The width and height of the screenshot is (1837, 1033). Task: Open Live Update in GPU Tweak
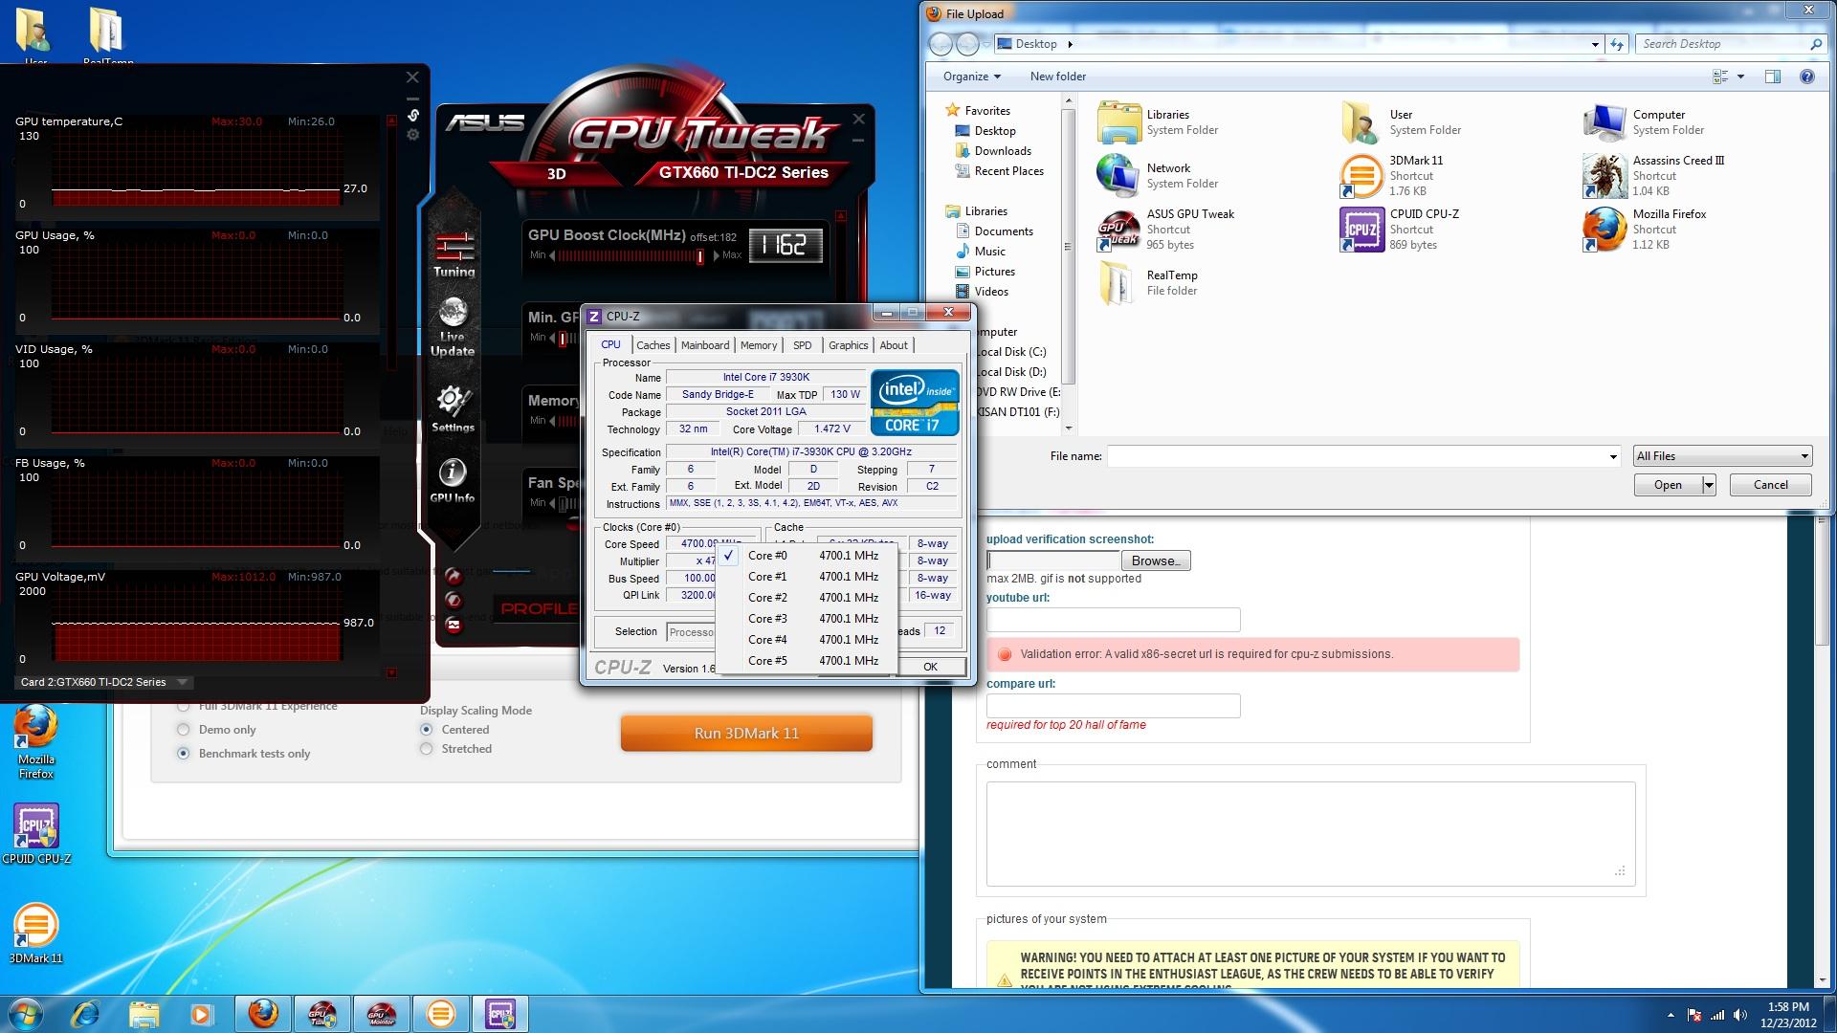tap(453, 327)
